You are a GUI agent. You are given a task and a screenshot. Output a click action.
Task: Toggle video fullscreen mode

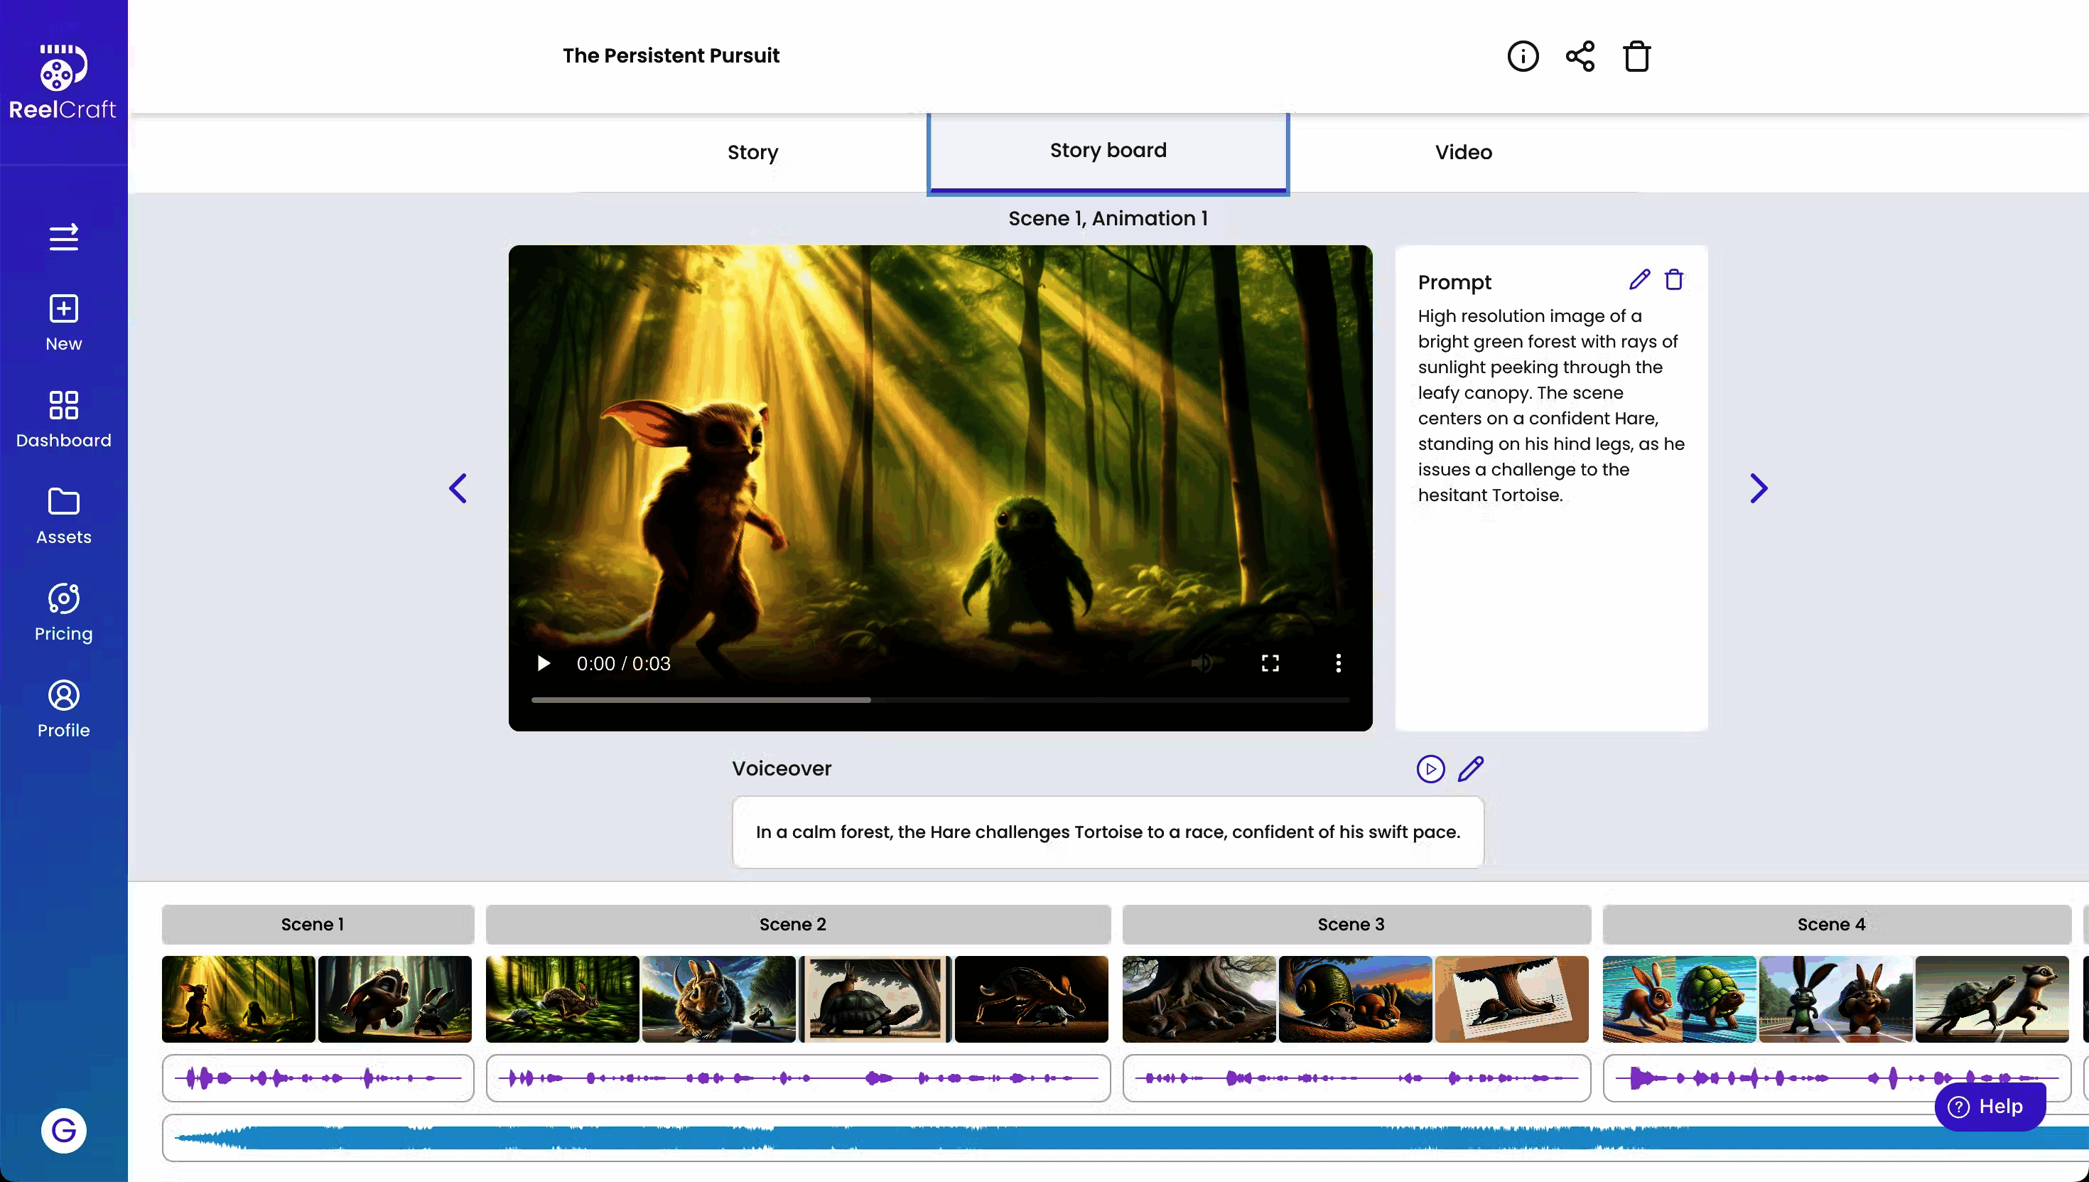tap(1270, 663)
